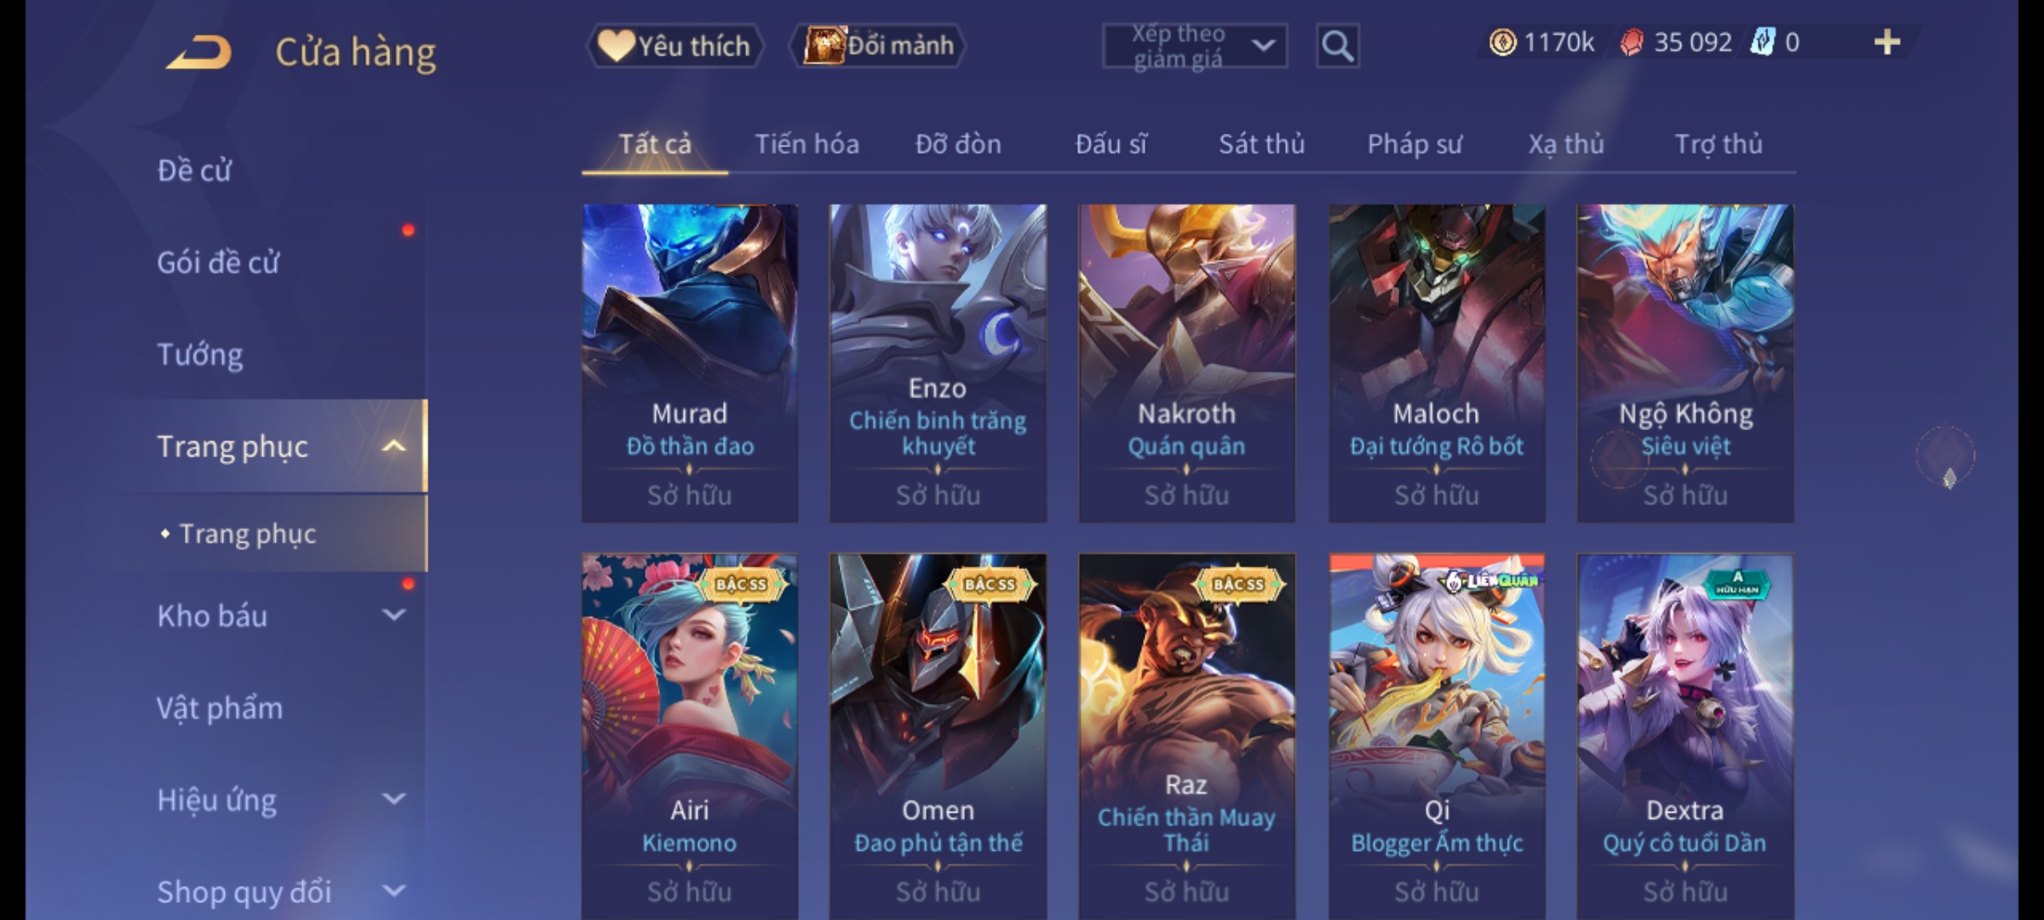Open search with the magnifier icon

point(1337,46)
